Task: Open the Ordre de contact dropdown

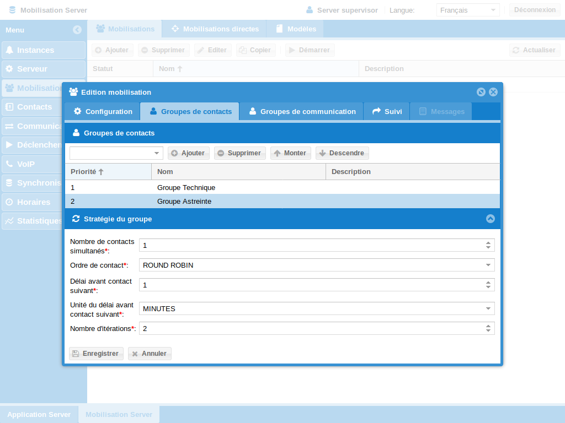Action: (317, 265)
